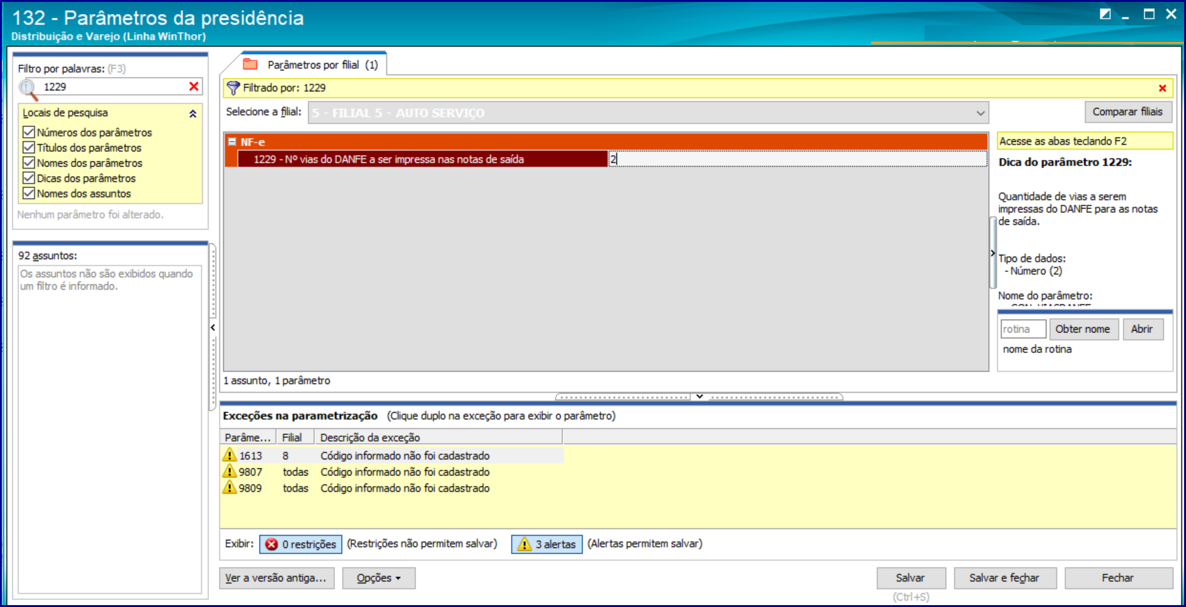Click the '92 assuntos:' label
The width and height of the screenshot is (1186, 607).
pyautogui.click(x=48, y=256)
